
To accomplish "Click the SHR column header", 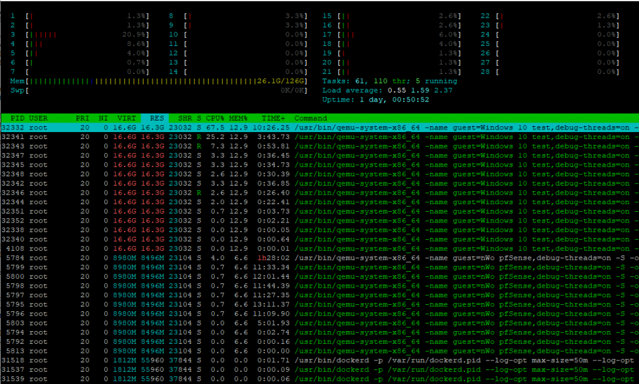I will tap(185, 119).
